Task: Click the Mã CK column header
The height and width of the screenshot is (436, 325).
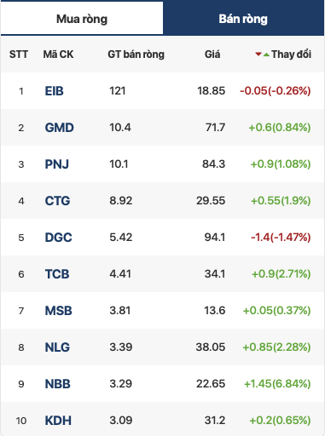Action: 58,54
